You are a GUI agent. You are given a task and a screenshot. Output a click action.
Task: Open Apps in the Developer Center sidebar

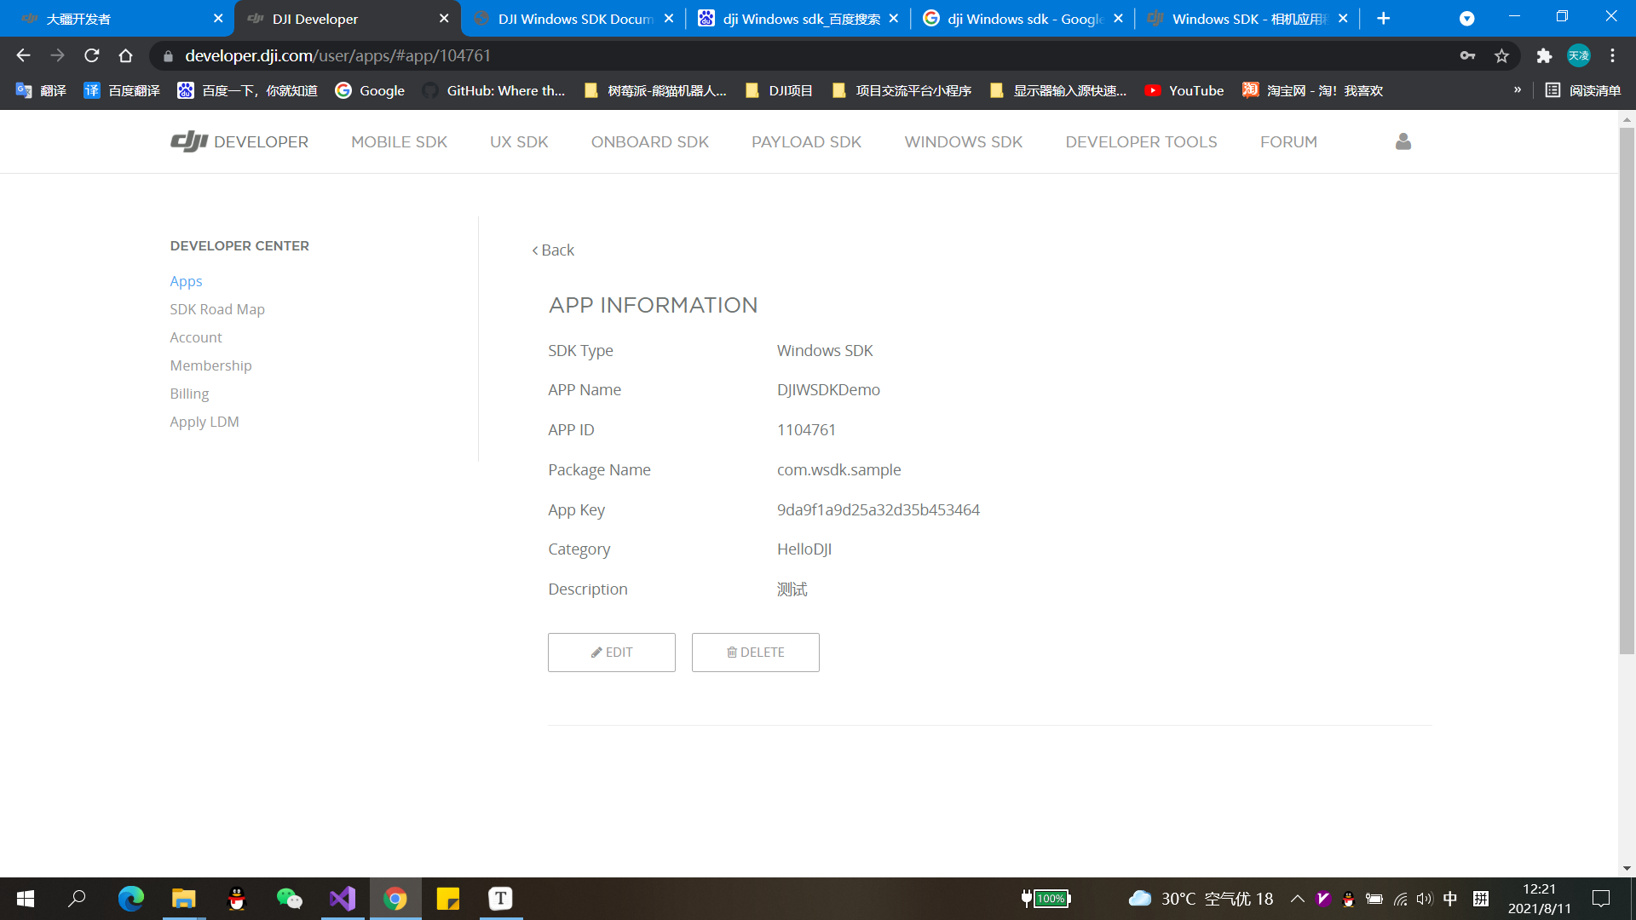coord(186,280)
